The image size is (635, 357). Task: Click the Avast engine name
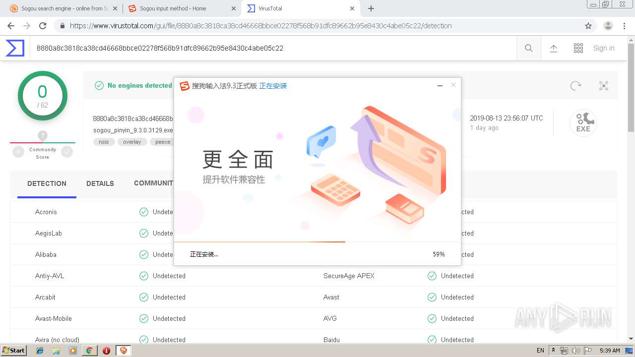(331, 297)
